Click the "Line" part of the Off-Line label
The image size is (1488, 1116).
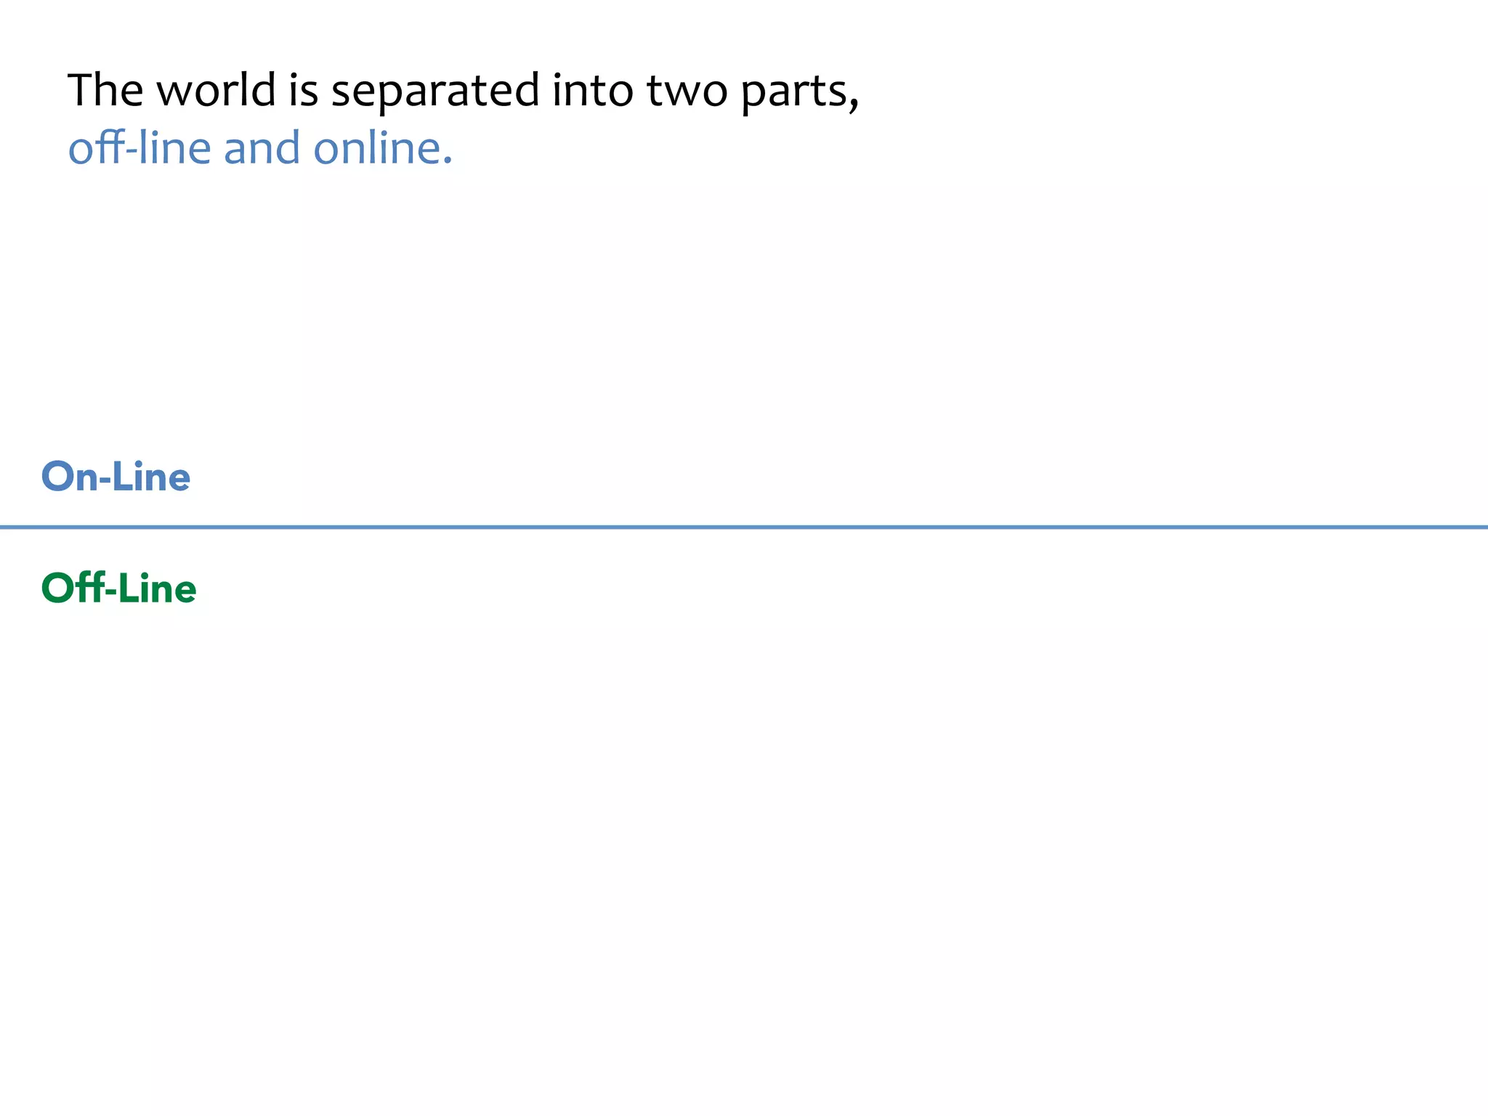coord(158,588)
